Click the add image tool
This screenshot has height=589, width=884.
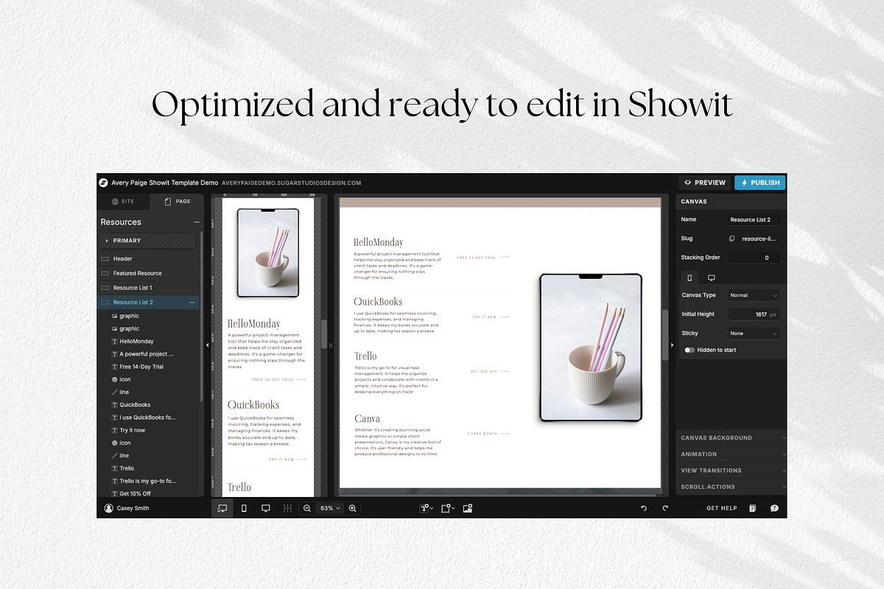coord(467,508)
